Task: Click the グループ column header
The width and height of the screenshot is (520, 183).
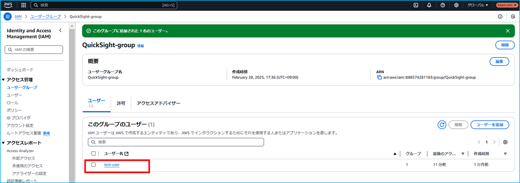Action: (x=413, y=154)
